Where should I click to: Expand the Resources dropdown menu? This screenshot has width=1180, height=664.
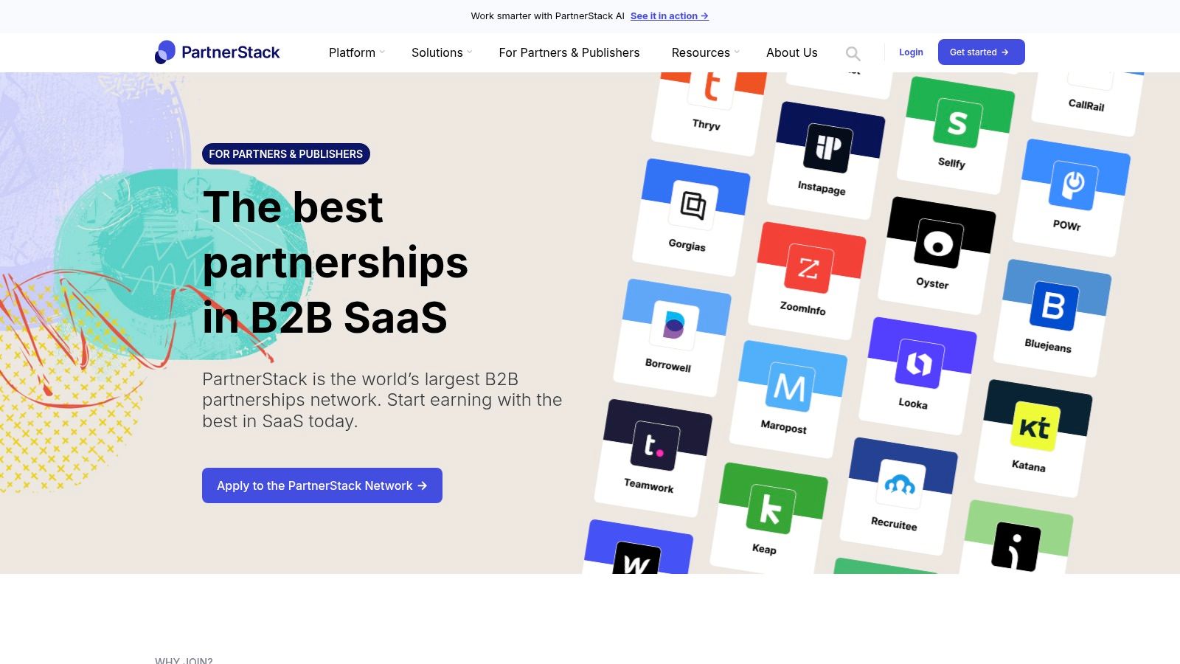[701, 52]
